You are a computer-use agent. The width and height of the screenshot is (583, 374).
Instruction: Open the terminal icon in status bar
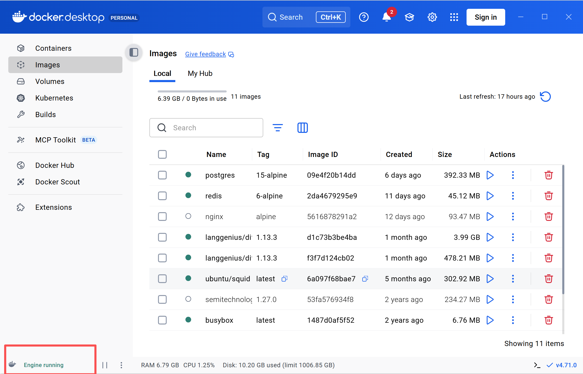pyautogui.click(x=537, y=365)
